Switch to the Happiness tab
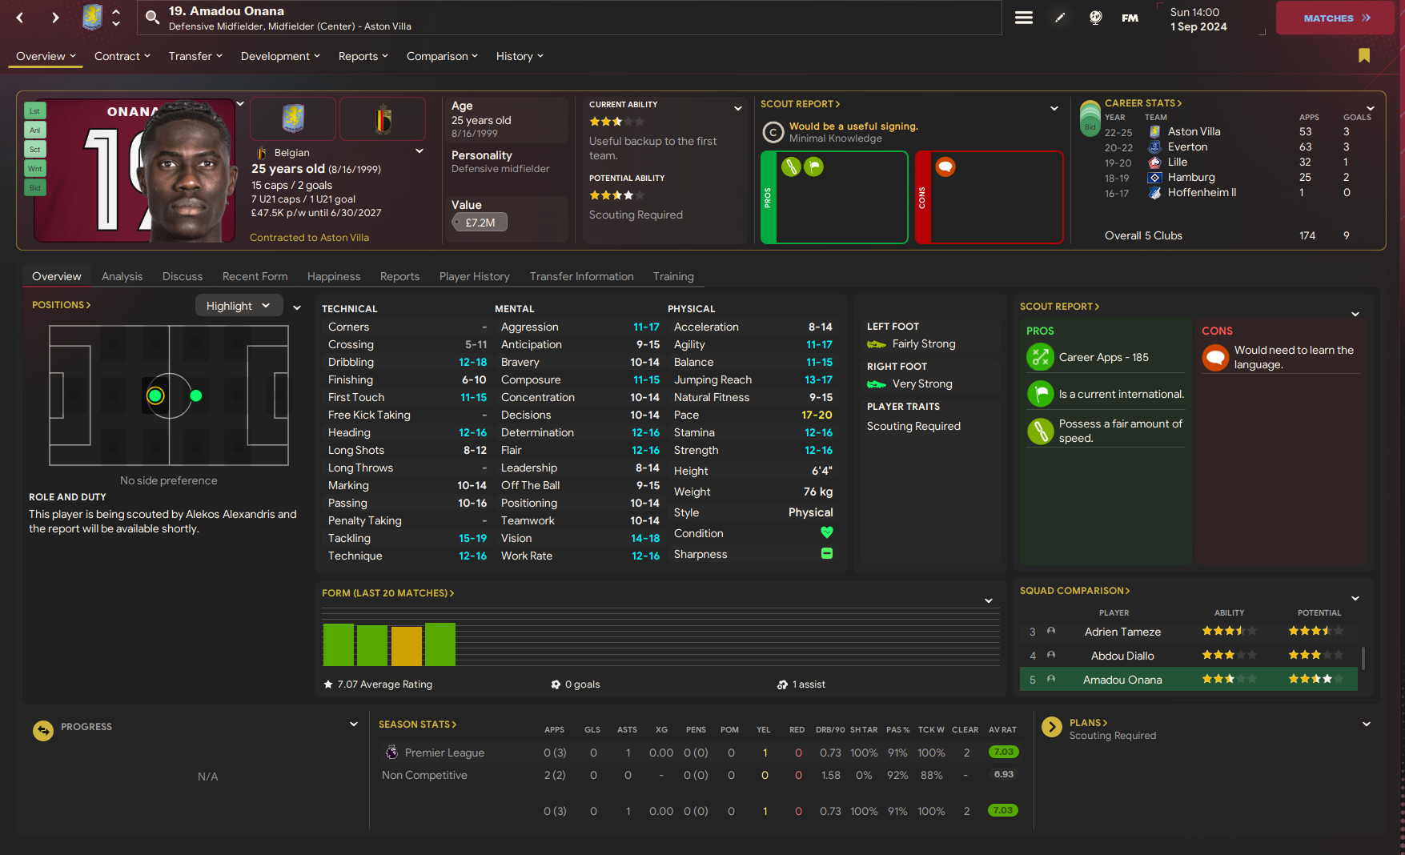 (x=333, y=276)
